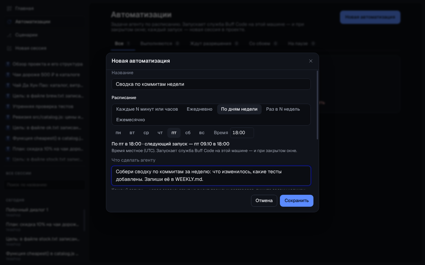
Task: Toggle the вт weekday
Action: pyautogui.click(x=132, y=133)
